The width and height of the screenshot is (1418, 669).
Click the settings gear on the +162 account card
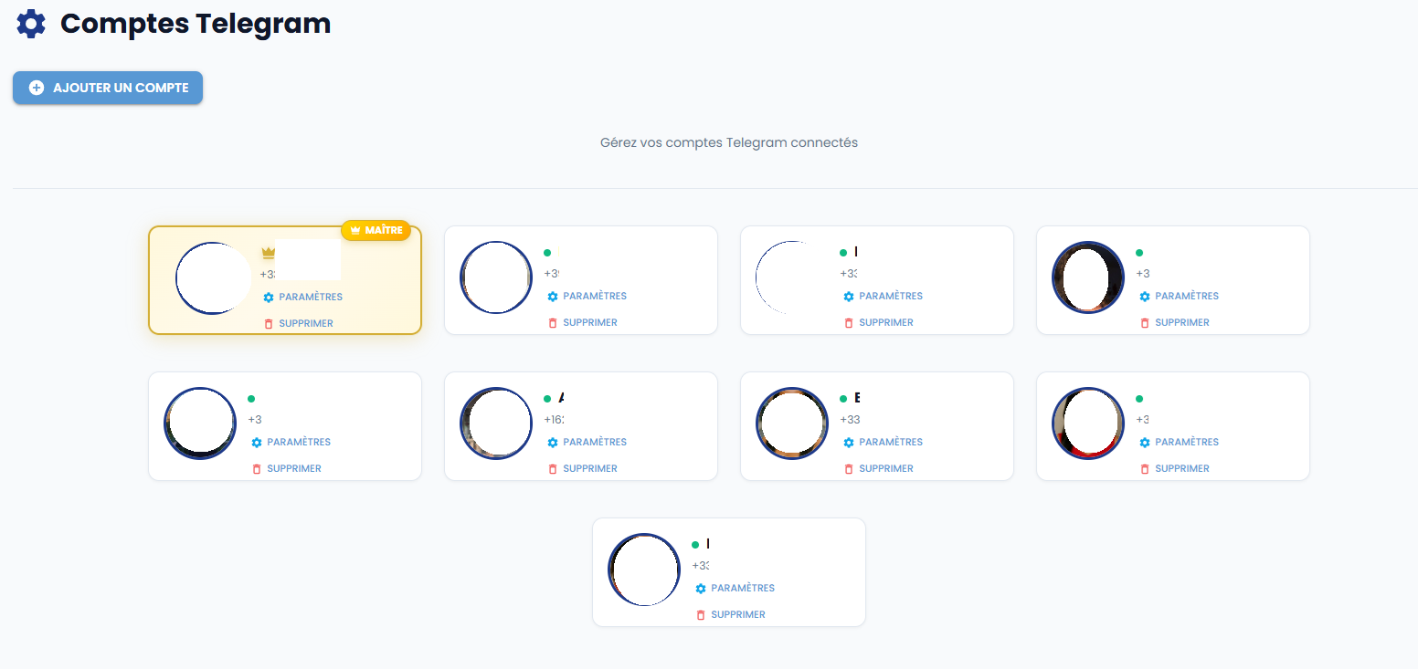pos(551,442)
